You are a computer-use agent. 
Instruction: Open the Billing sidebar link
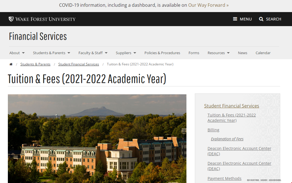213,130
